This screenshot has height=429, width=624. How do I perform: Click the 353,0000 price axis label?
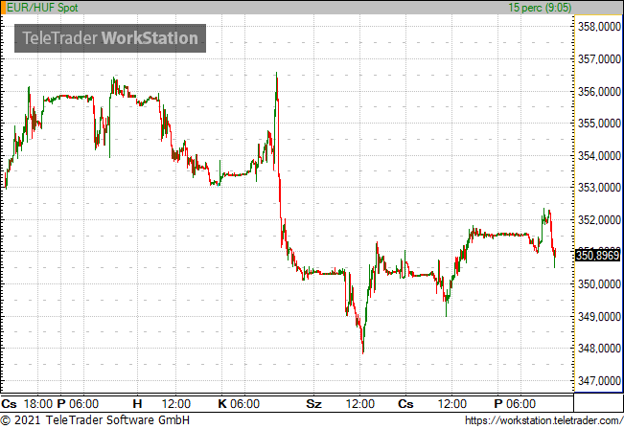coord(599,188)
